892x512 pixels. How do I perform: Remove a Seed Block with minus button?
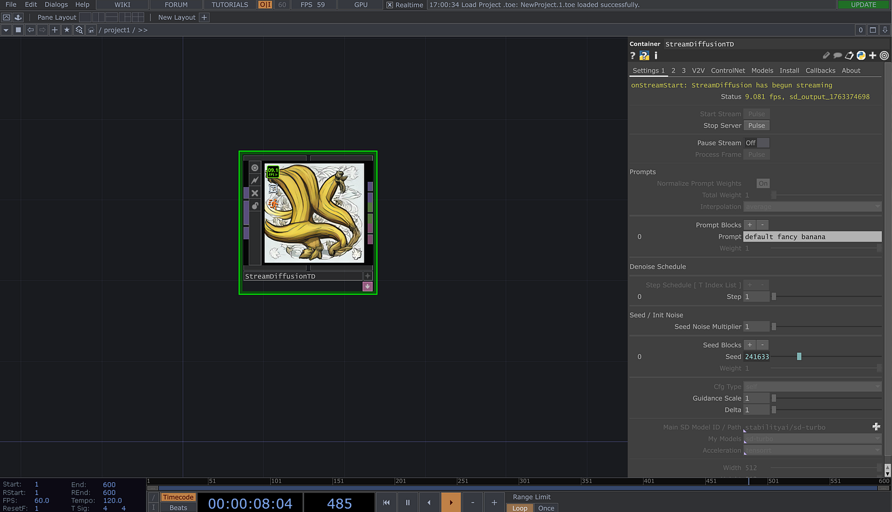[763, 345]
